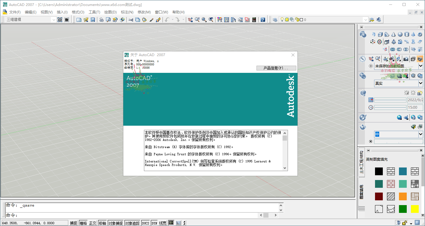The height and width of the screenshot is (226, 425).
Task: Toggle 对象捕捉 object snap button
Action: (116, 223)
